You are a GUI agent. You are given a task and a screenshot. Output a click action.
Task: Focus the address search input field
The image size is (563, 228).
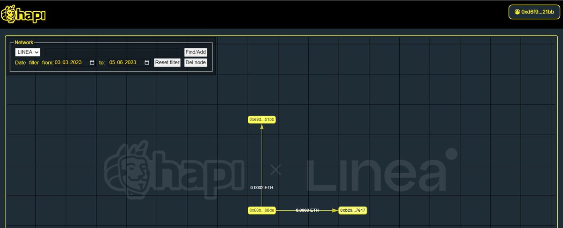click(x=112, y=52)
